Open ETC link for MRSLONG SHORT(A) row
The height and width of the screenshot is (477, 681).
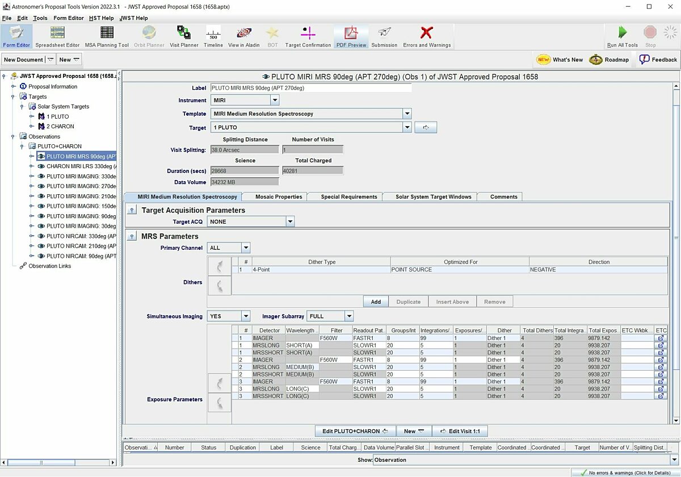coord(661,345)
